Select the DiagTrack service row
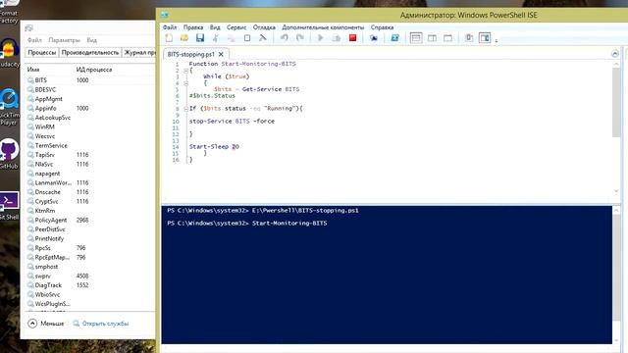This screenshot has width=628, height=353. [x=89, y=285]
